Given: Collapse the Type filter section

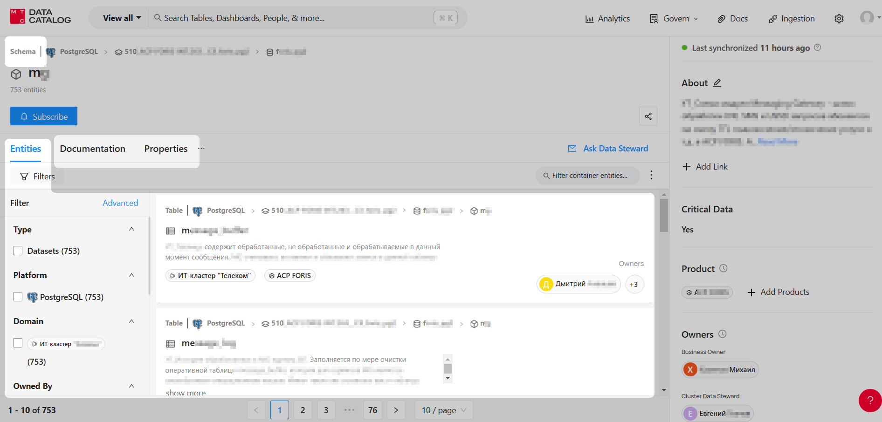Looking at the screenshot, I should click(131, 229).
